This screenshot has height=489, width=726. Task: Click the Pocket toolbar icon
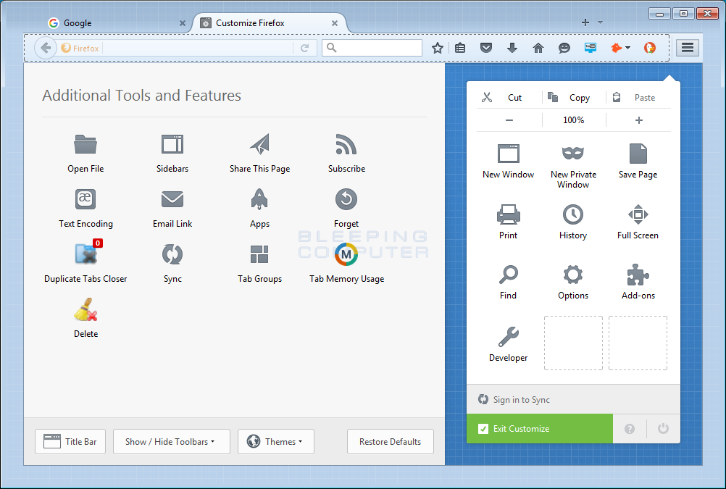coord(485,48)
